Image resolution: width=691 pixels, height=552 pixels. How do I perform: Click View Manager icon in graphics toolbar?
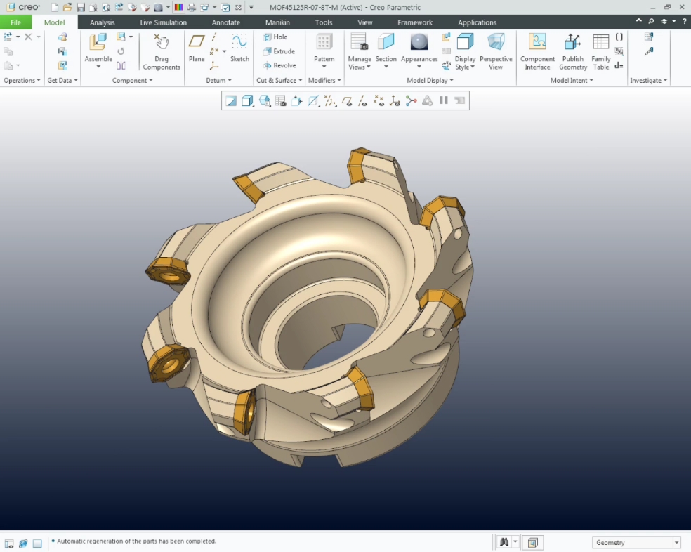point(281,101)
